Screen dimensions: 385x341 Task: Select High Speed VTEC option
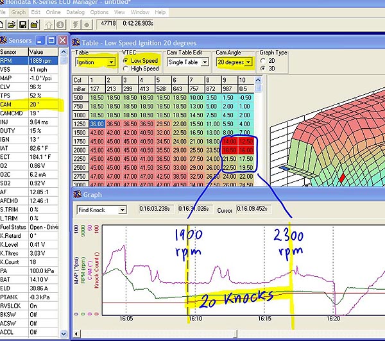click(x=141, y=69)
